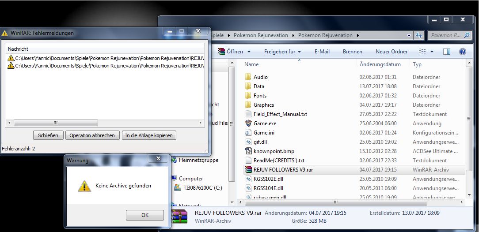Screen dimensions: 479x232
Task: Expand the address bar history dropdown
Action: click(409, 35)
